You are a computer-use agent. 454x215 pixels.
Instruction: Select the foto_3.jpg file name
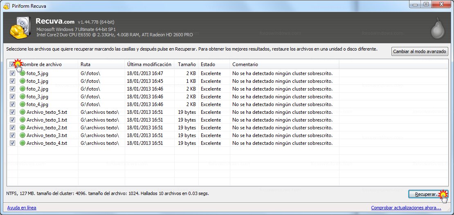tap(37, 97)
